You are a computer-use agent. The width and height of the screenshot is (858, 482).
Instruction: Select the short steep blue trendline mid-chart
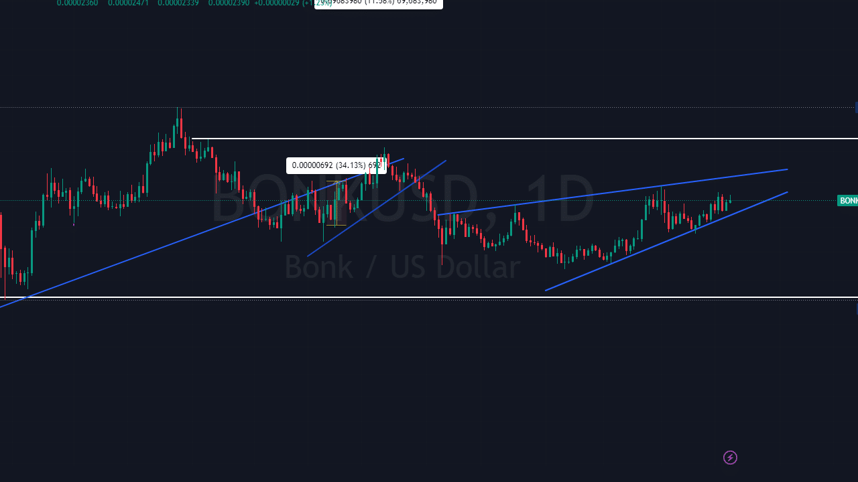[x=377, y=208]
